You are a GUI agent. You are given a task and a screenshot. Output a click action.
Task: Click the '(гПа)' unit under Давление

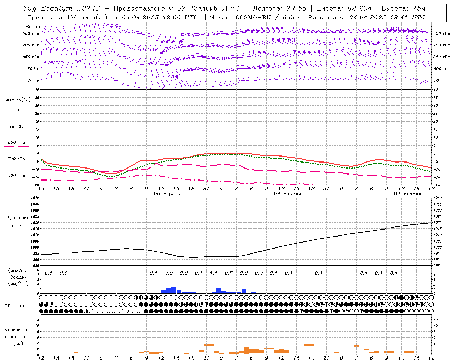click(x=18, y=226)
